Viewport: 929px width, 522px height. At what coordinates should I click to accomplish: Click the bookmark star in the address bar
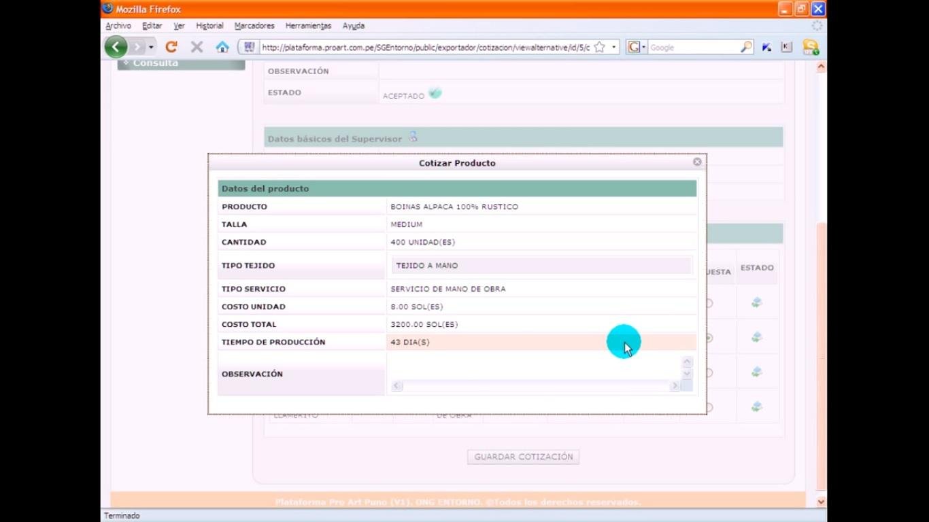[x=598, y=46]
